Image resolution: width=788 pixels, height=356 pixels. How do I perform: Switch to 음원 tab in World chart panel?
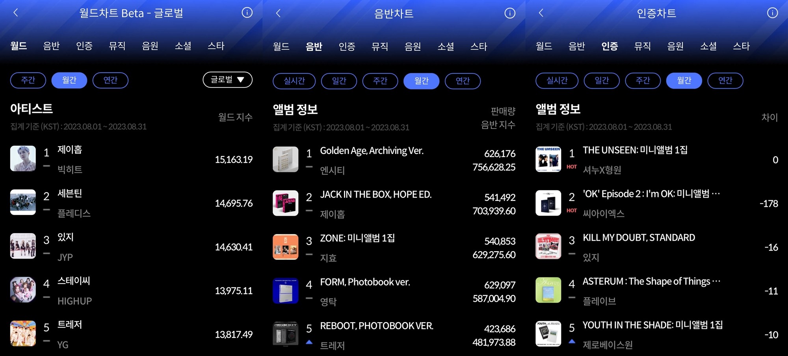click(150, 46)
